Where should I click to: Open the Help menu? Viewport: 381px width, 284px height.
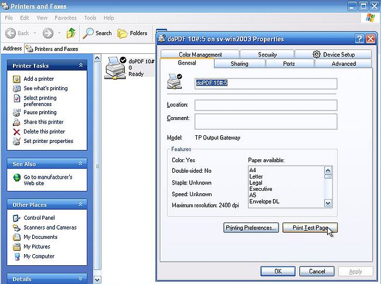[108, 18]
